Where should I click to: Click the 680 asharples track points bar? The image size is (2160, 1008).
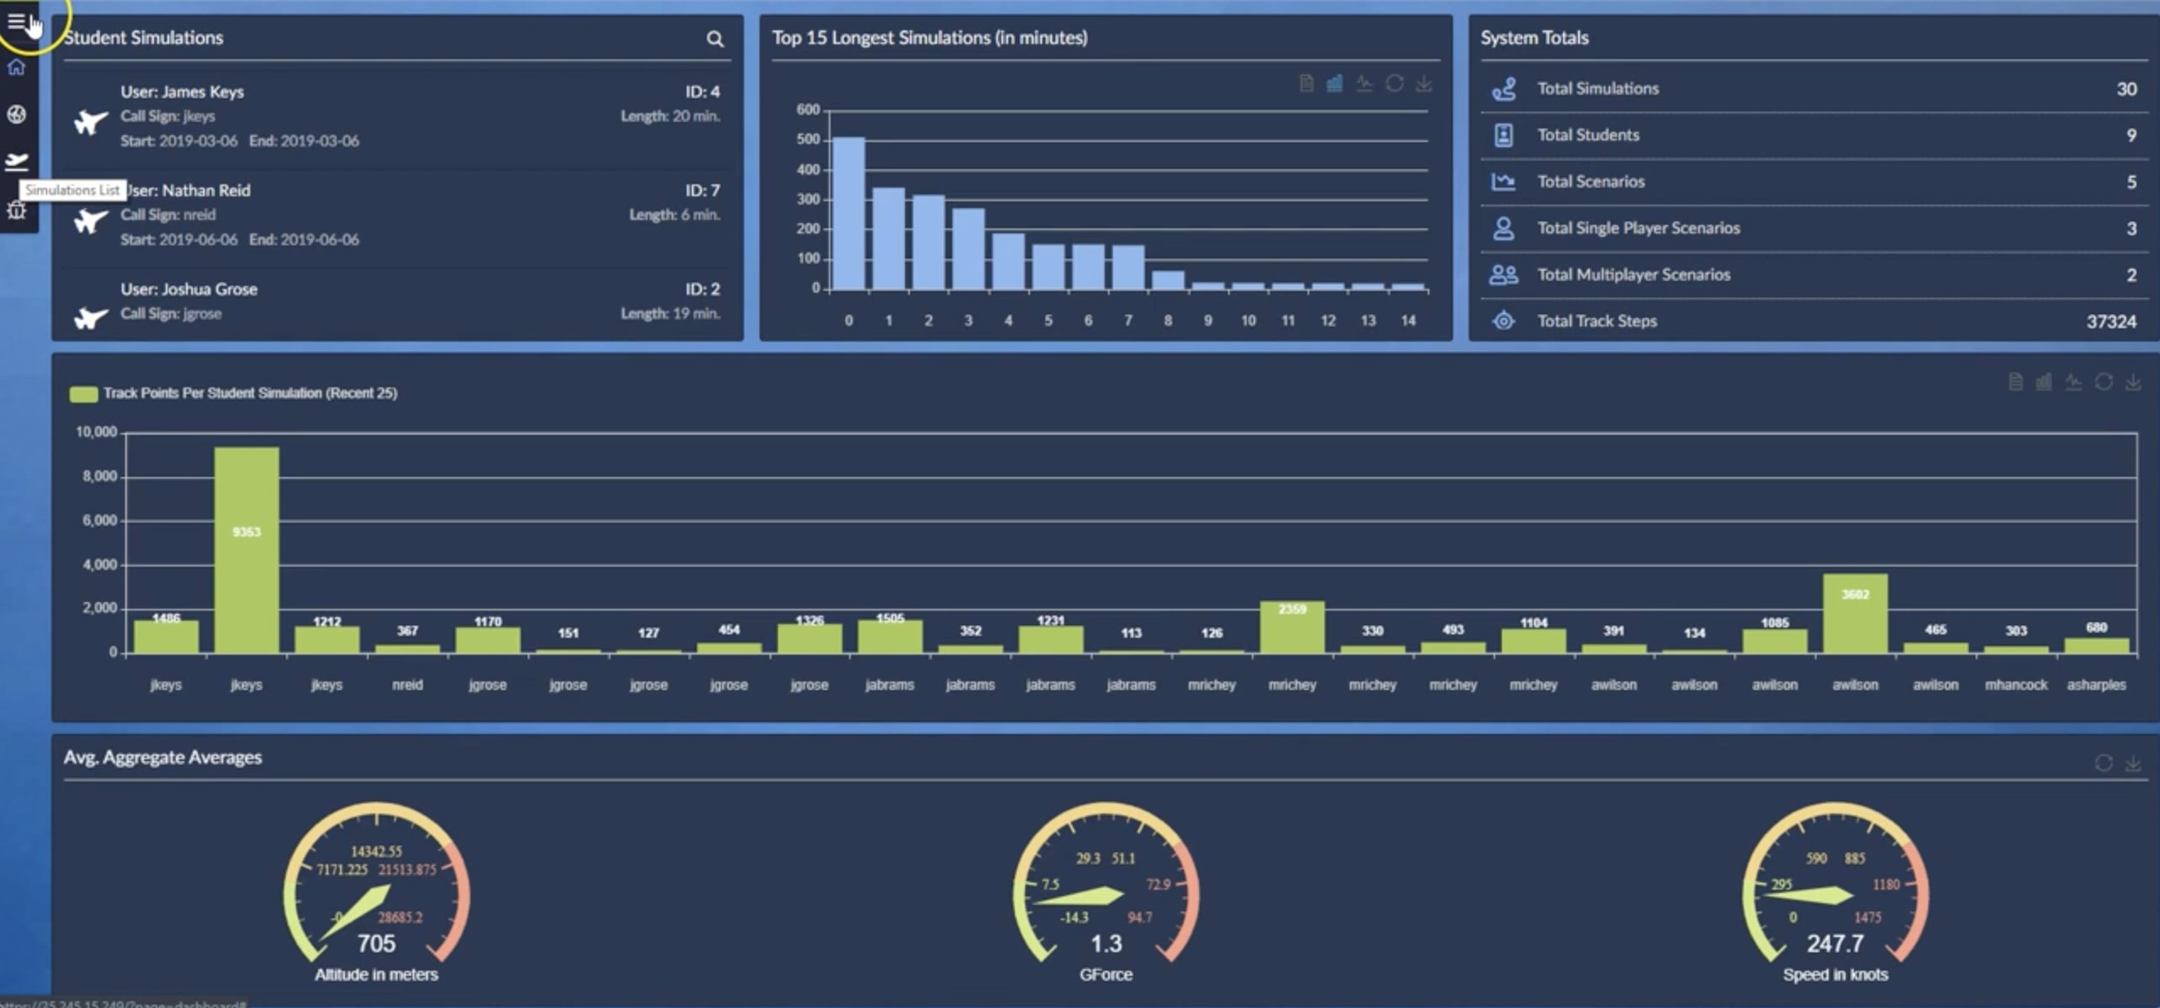click(2097, 645)
